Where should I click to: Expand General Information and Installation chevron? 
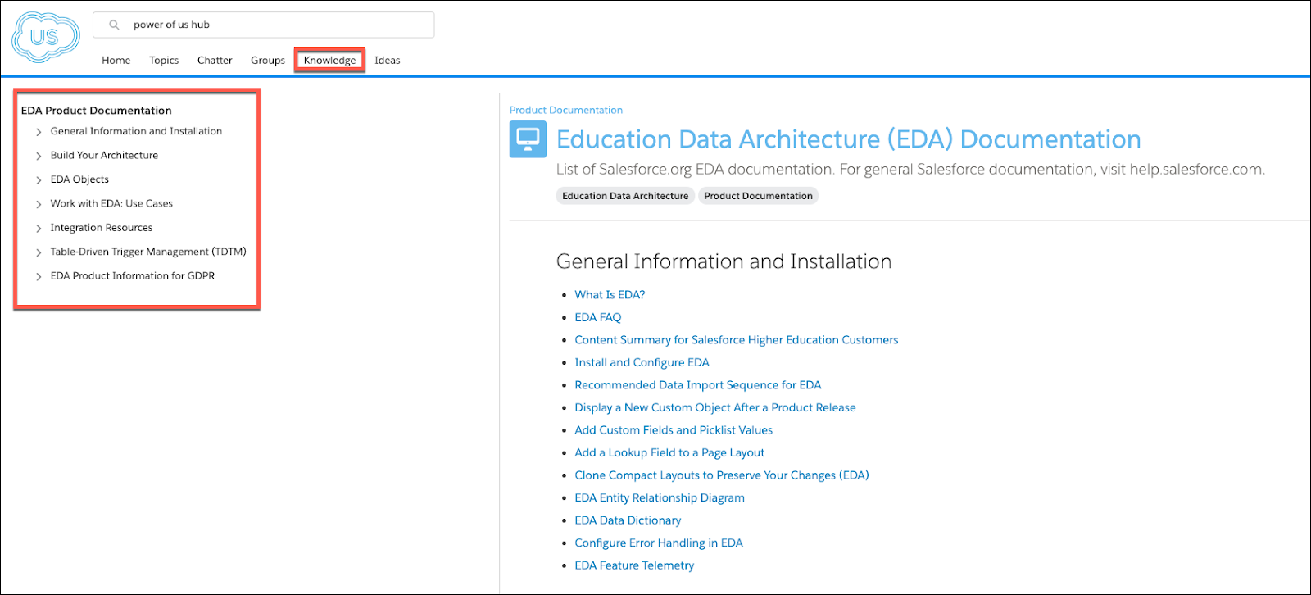coord(39,132)
